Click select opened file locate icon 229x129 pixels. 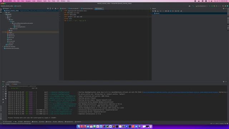coord(48,9)
